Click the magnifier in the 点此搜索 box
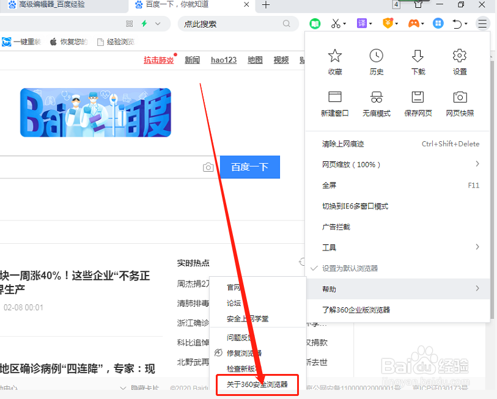 286,24
